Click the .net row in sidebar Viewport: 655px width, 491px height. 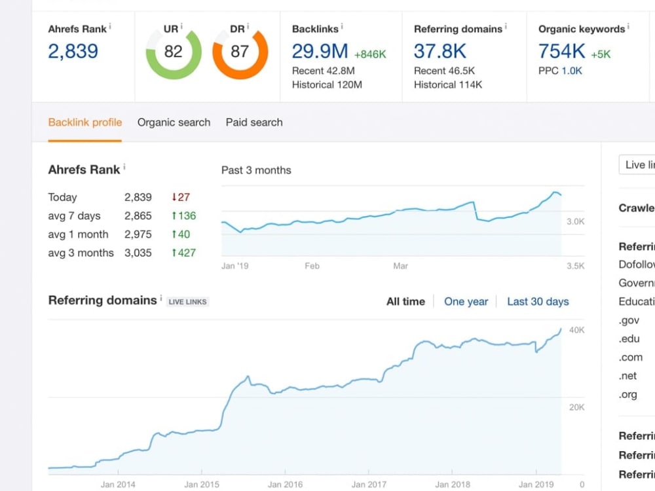pyautogui.click(x=628, y=376)
